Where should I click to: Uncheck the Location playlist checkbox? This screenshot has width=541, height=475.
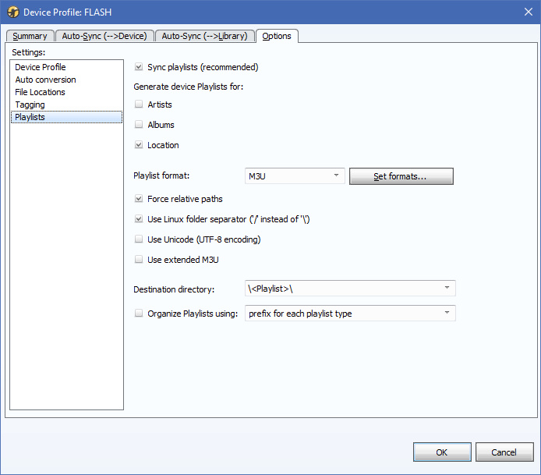[x=139, y=145]
